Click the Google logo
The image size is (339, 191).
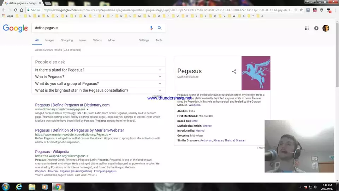15,28
